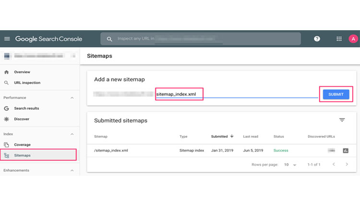Screen dimensions: 360x206
Task: Click the Submitted column sort arrow
Action: click(232, 136)
